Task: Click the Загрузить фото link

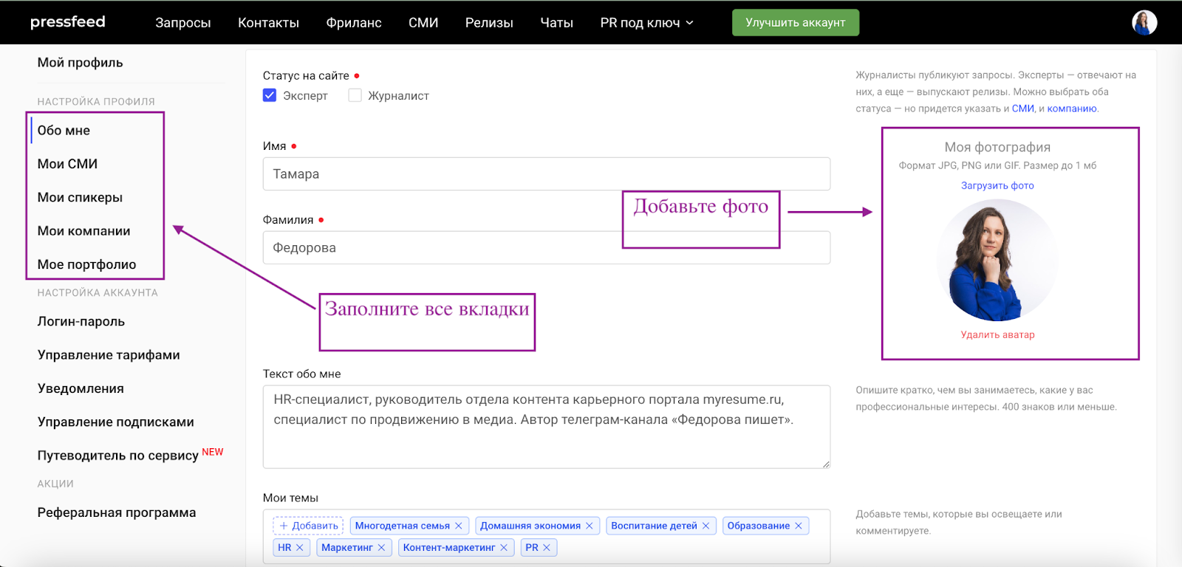Action: click(x=997, y=185)
